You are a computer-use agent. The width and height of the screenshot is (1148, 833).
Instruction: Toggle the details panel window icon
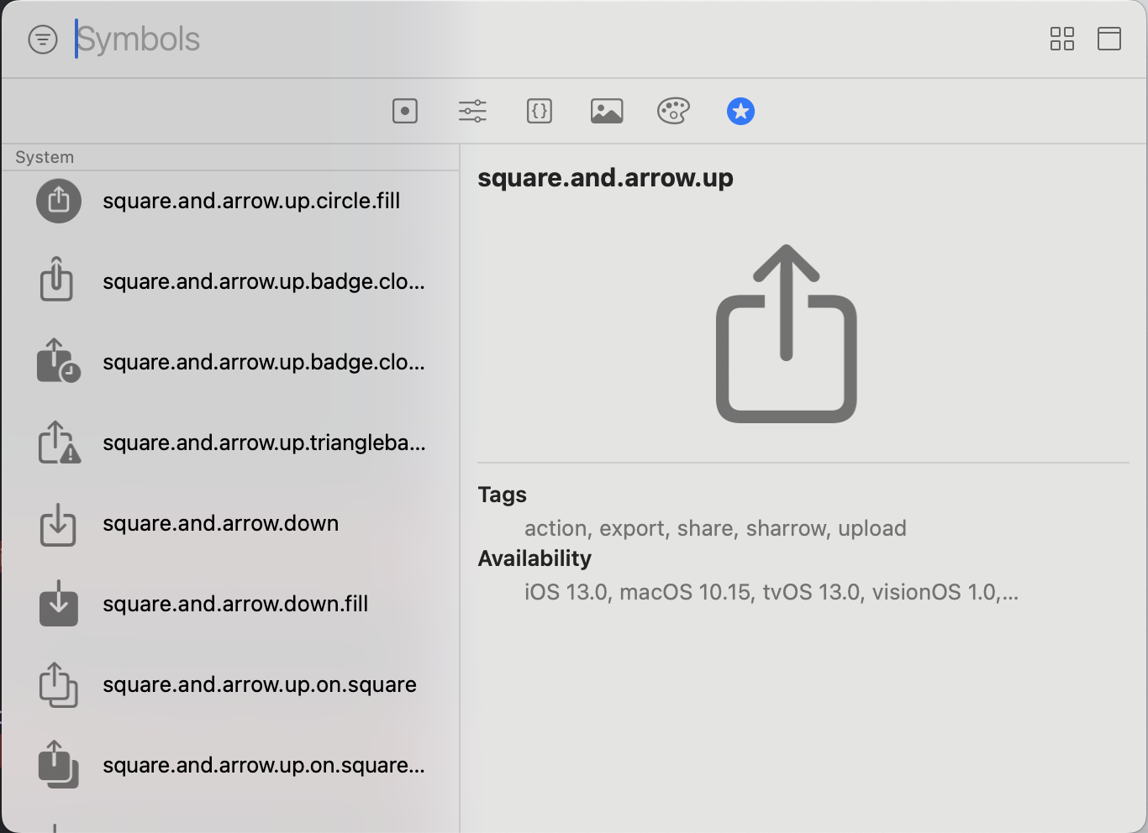pos(1109,39)
